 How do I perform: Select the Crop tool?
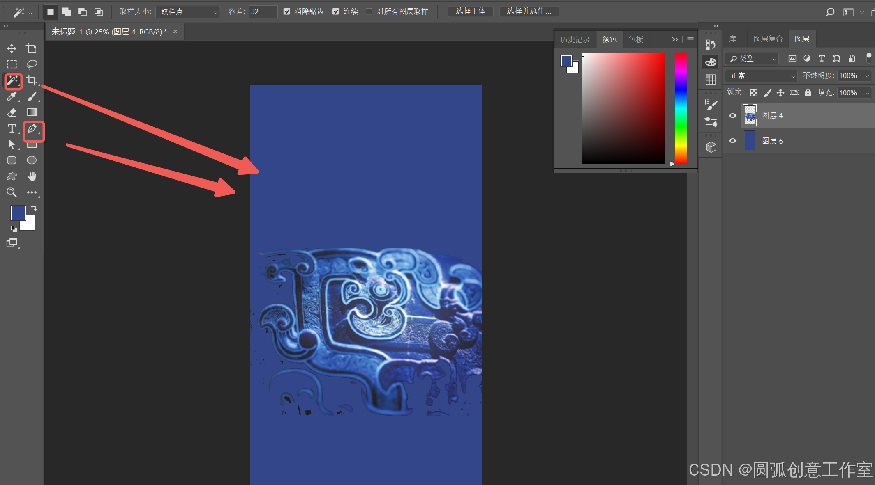pos(32,80)
